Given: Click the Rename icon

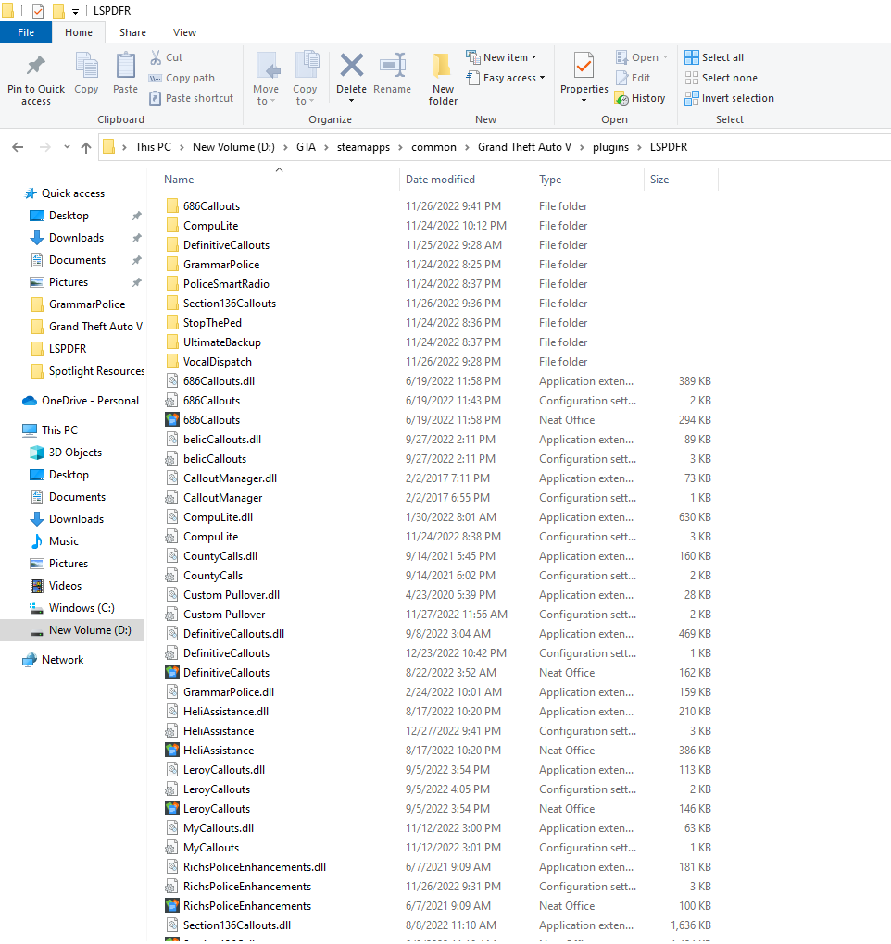Looking at the screenshot, I should [x=392, y=65].
